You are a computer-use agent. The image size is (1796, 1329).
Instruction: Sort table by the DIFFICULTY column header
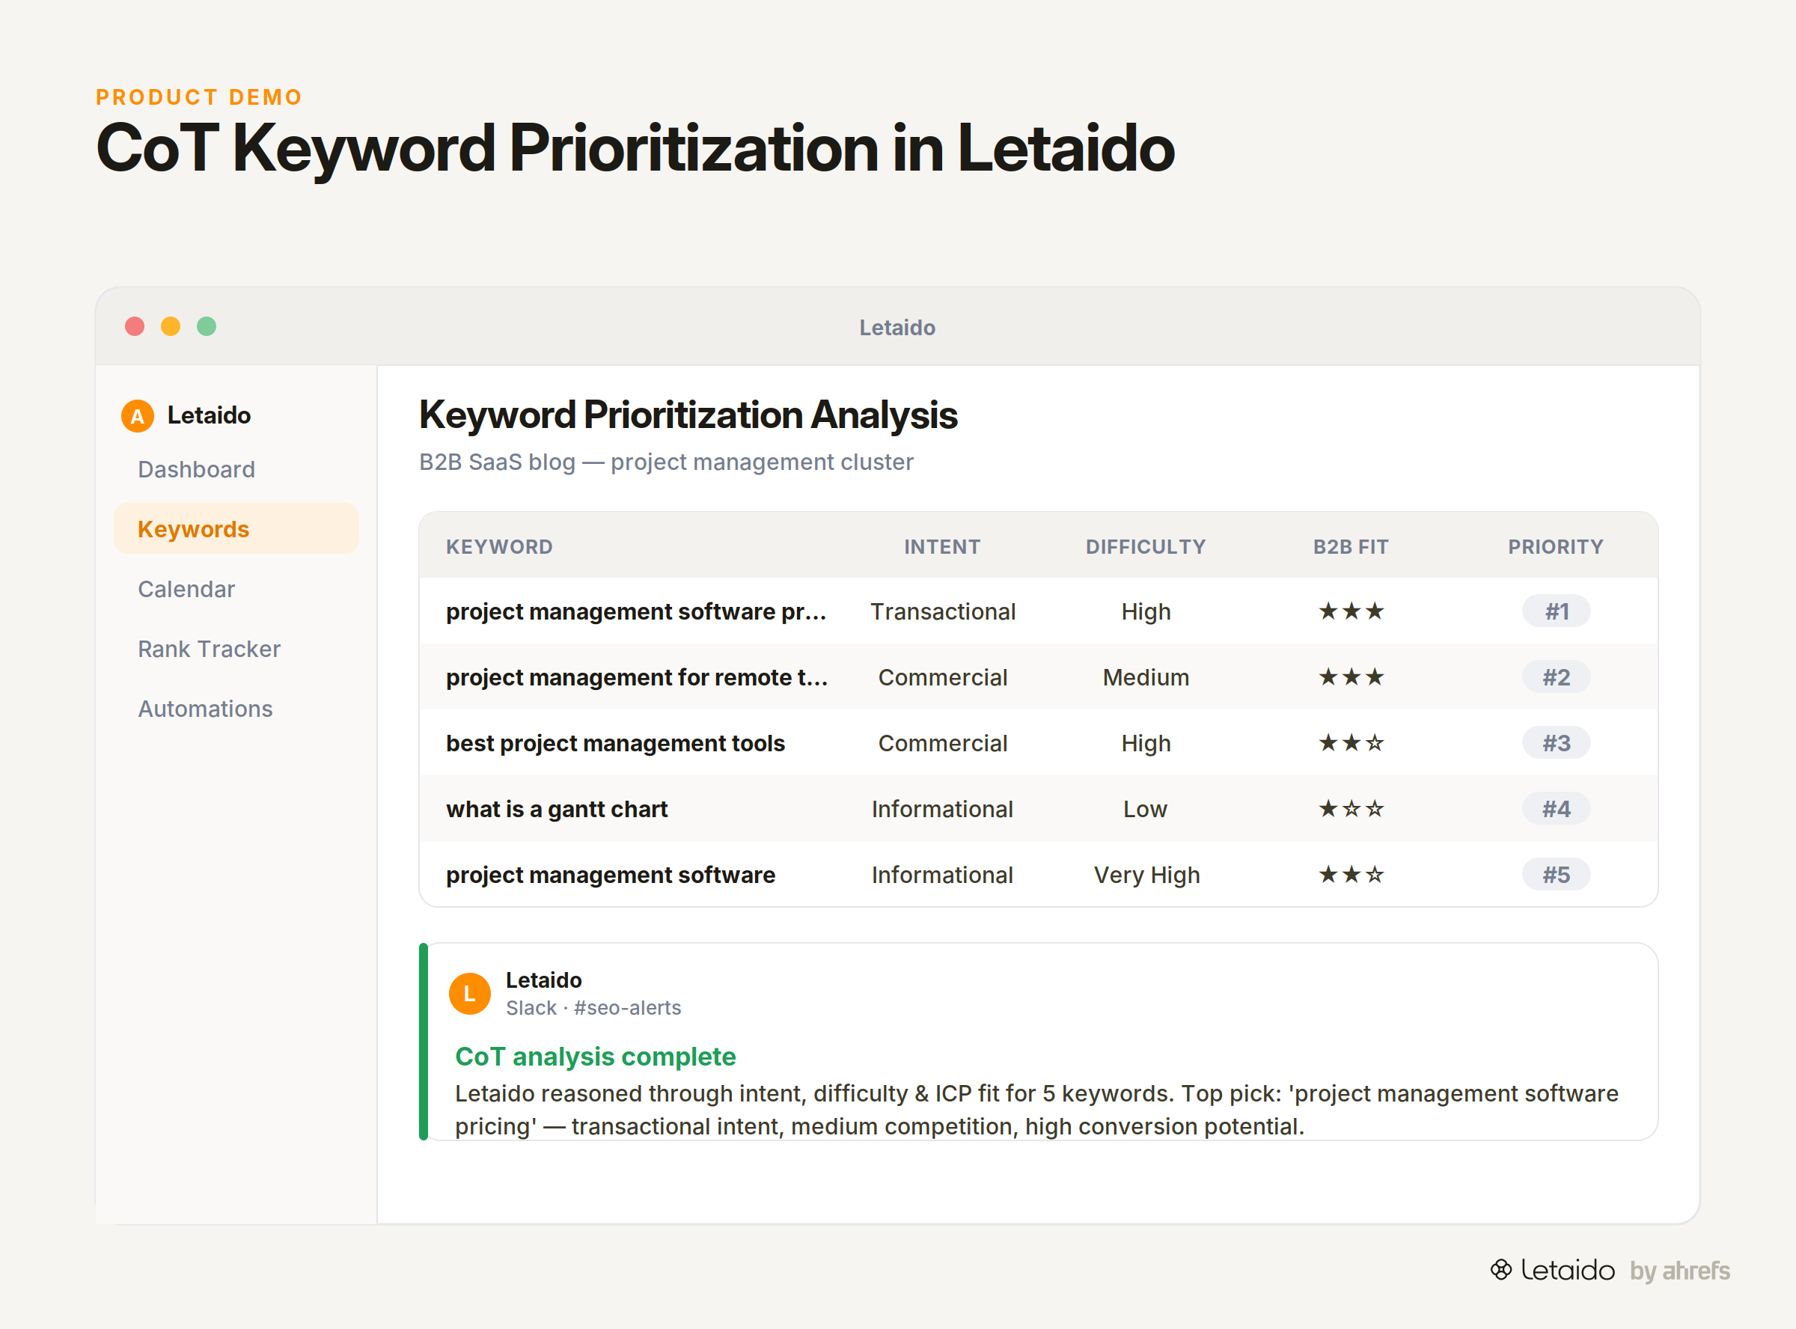(x=1145, y=547)
